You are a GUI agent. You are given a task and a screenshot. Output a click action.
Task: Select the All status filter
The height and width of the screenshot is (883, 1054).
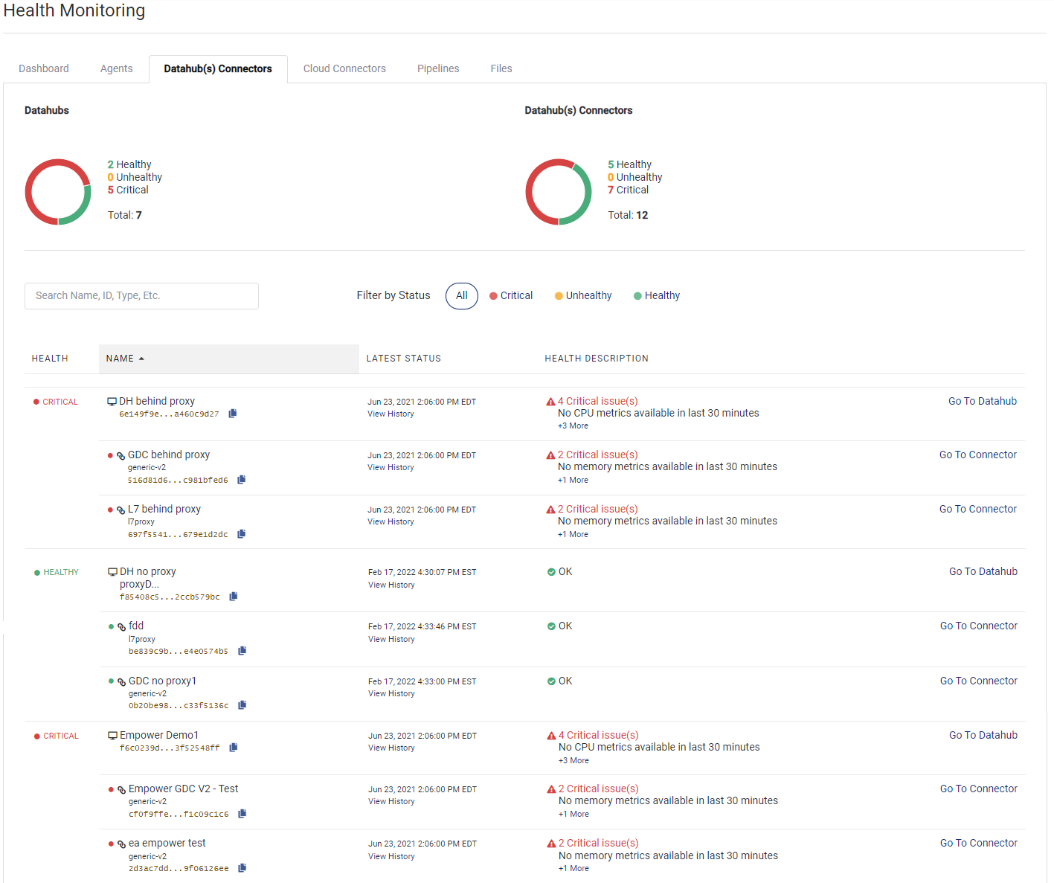click(x=461, y=295)
